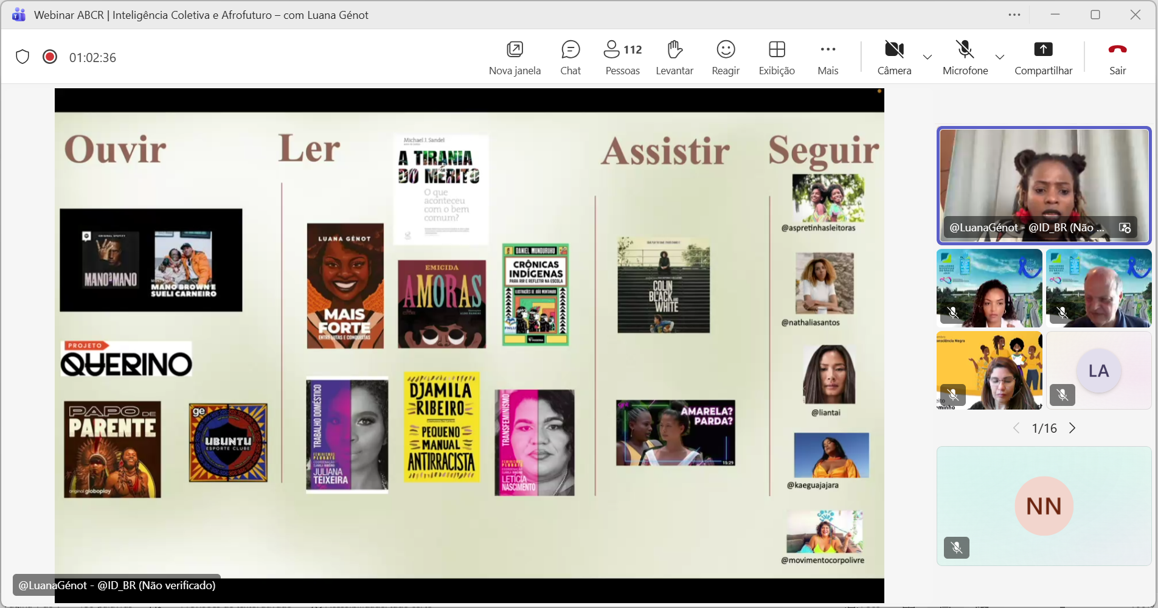Screen dimensions: 1158x608
Task: Select LuanaGénot's video thumbnail
Action: (1044, 185)
